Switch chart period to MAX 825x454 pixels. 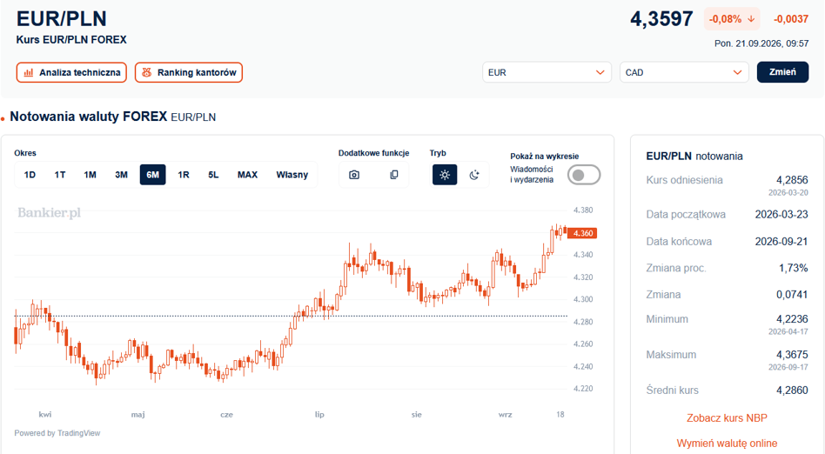(x=247, y=175)
